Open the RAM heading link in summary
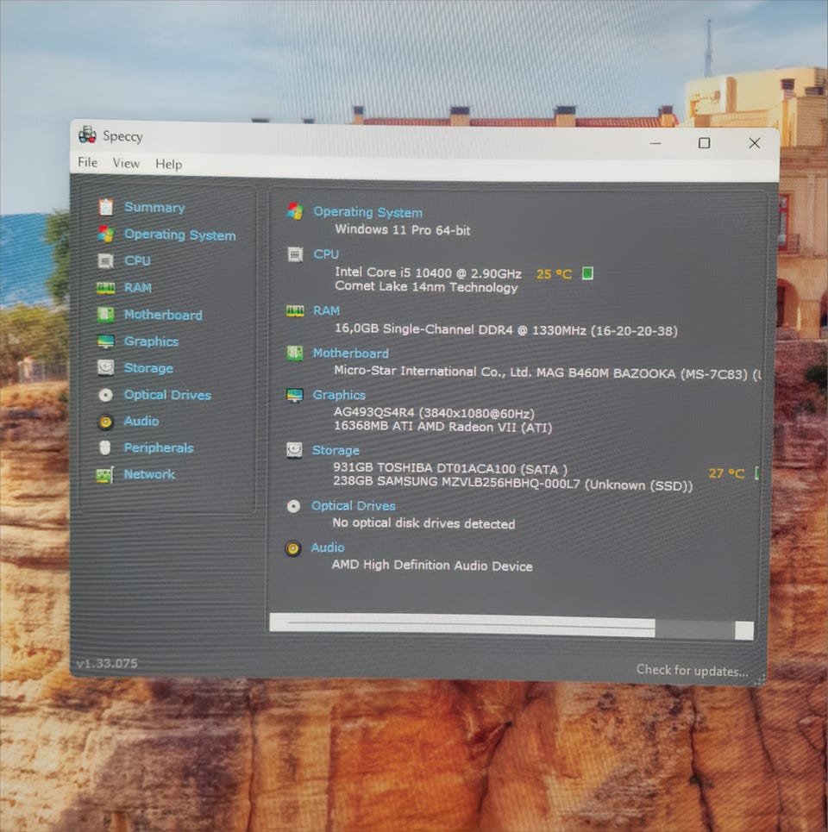The width and height of the screenshot is (828, 832). pos(326,310)
